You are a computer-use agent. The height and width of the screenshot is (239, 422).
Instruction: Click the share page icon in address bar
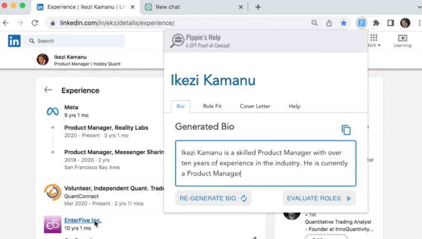[x=329, y=23]
